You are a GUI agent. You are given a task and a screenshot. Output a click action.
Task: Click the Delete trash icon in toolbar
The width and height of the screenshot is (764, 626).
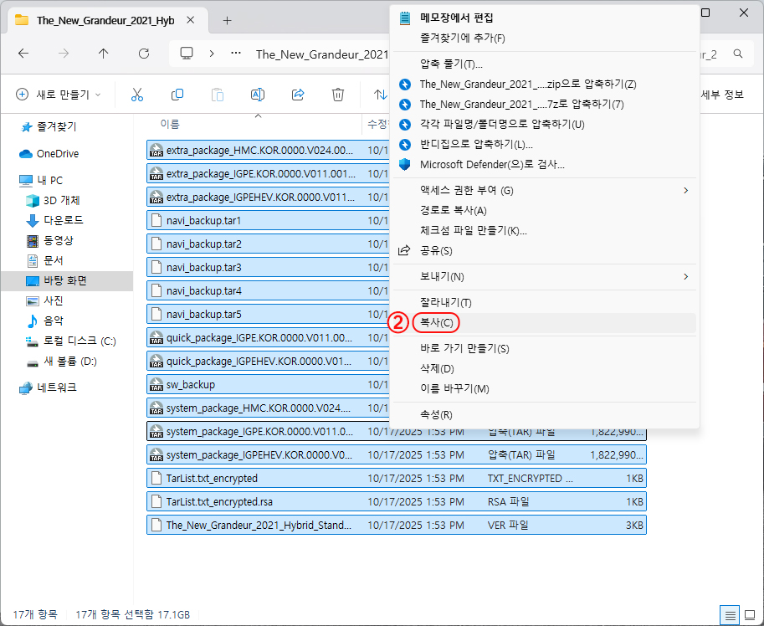point(338,95)
